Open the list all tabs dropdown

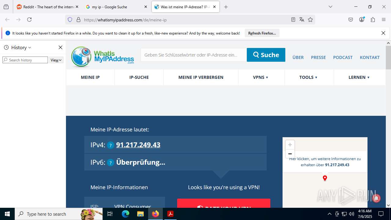[330, 7]
